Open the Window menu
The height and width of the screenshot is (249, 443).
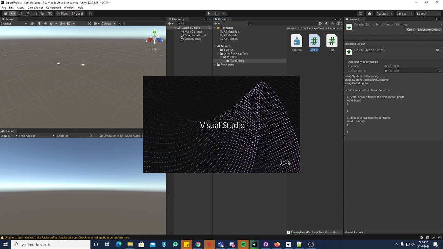(69, 8)
